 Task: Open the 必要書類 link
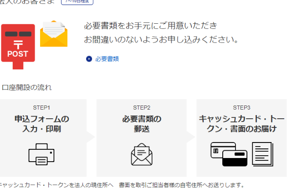click(x=107, y=59)
